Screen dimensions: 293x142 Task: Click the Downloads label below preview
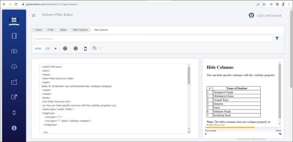(x=210, y=131)
